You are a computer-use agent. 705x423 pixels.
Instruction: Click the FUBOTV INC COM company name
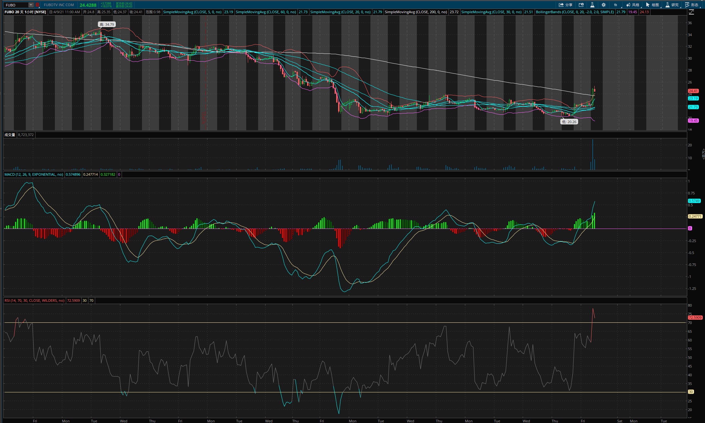pos(59,5)
